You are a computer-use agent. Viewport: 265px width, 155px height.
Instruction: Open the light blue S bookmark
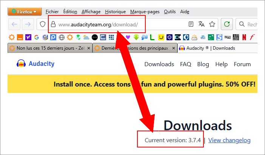(219, 37)
